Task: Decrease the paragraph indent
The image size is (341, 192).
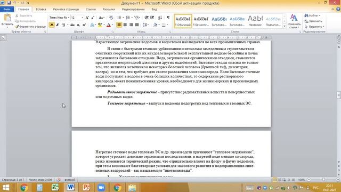Action: point(147,18)
